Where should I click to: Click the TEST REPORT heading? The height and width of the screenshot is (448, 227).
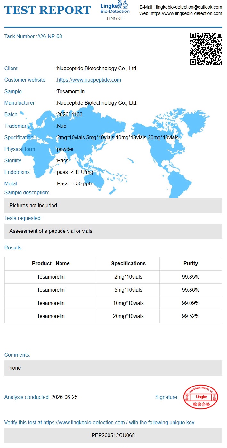tap(48, 10)
